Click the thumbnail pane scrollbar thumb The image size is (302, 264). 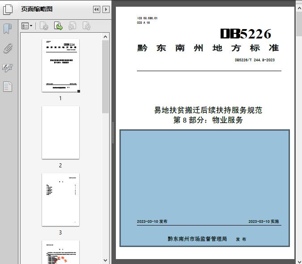point(105,77)
